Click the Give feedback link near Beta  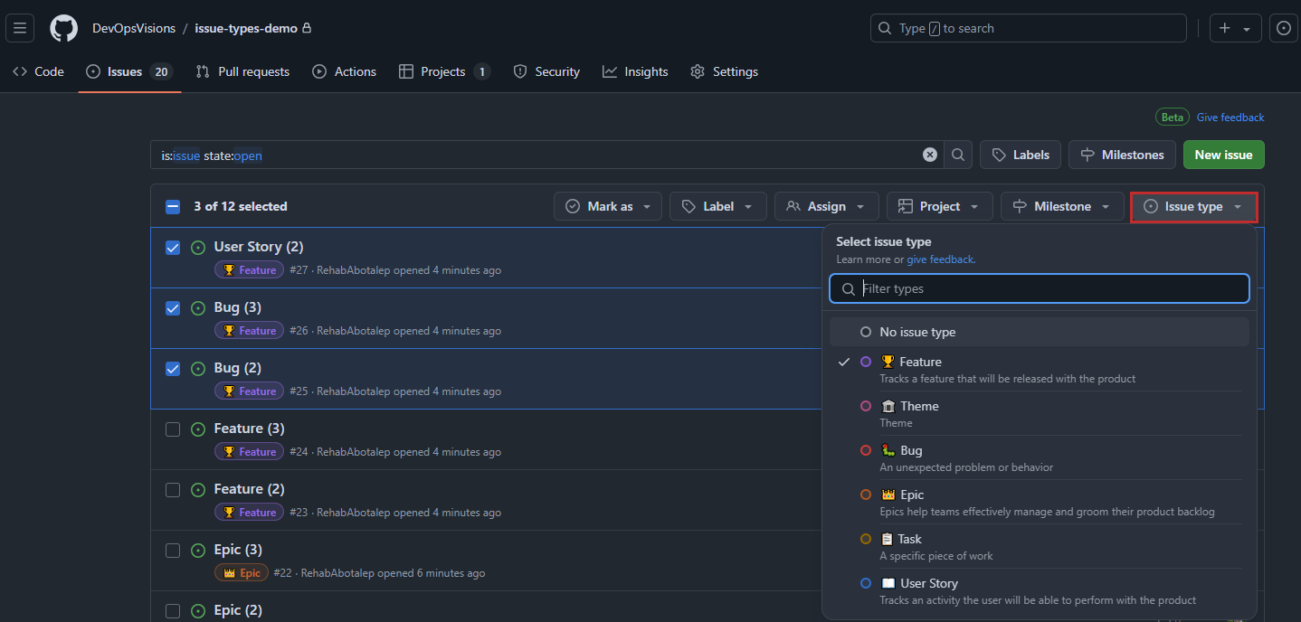[1230, 118]
